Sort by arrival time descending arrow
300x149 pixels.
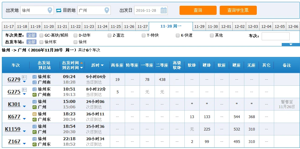[x=82, y=68]
